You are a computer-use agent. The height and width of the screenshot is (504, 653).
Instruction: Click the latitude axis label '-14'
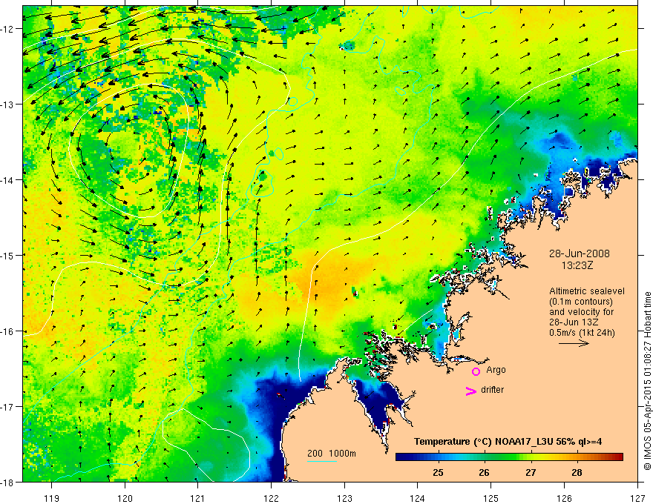[8, 180]
